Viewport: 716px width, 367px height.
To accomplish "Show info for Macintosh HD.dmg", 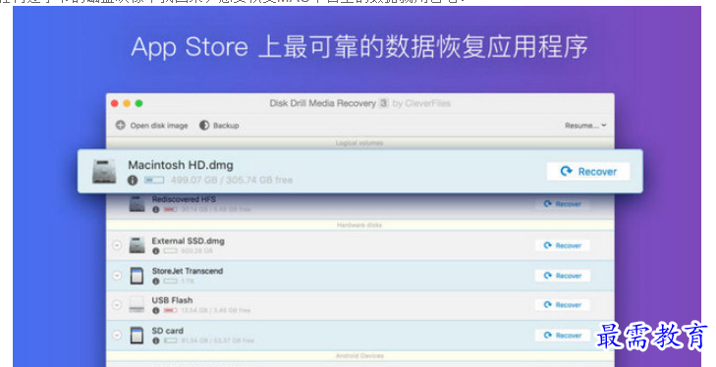I will click(x=133, y=181).
